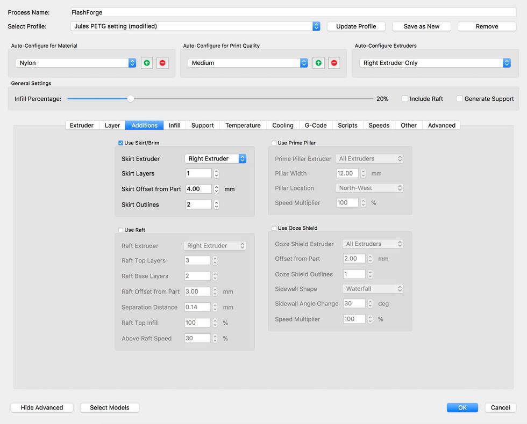This screenshot has width=527, height=424.
Task: Uncheck the Use Skirt/Brim checkbox
Action: tap(121, 143)
